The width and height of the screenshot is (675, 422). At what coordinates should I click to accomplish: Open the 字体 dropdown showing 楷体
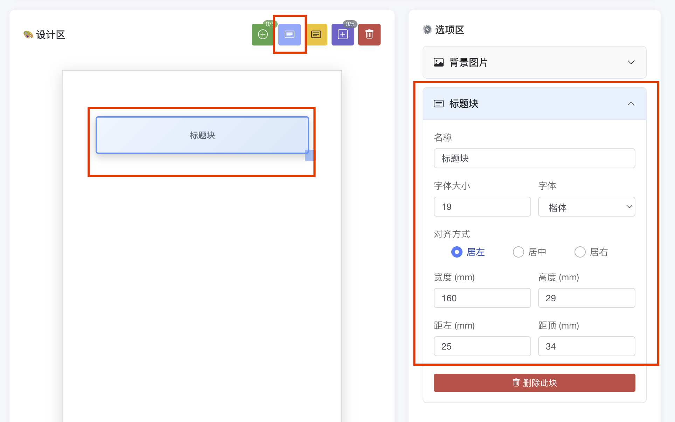pos(586,206)
